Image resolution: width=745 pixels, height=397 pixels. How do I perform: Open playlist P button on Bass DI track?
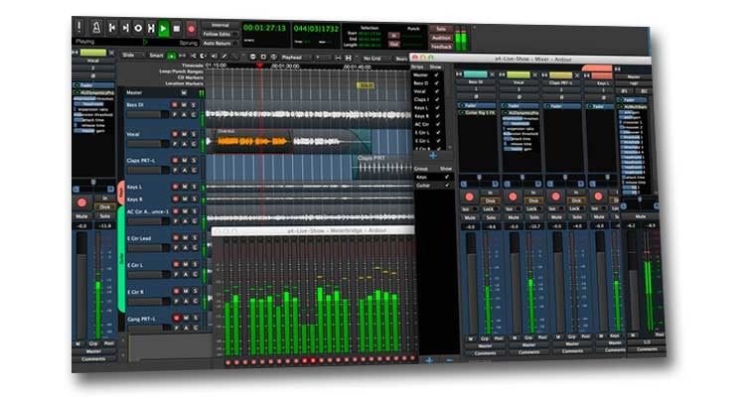coord(175,115)
